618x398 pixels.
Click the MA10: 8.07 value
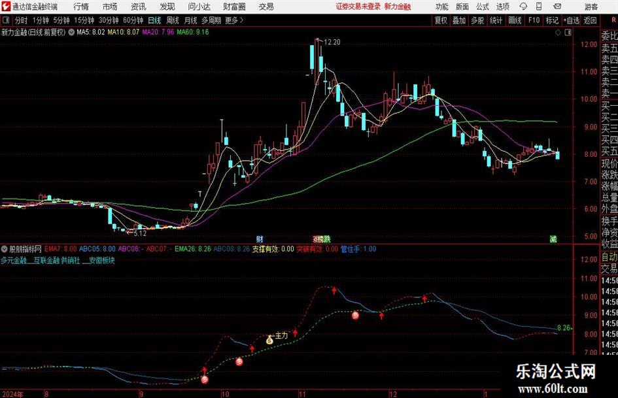click(x=124, y=32)
